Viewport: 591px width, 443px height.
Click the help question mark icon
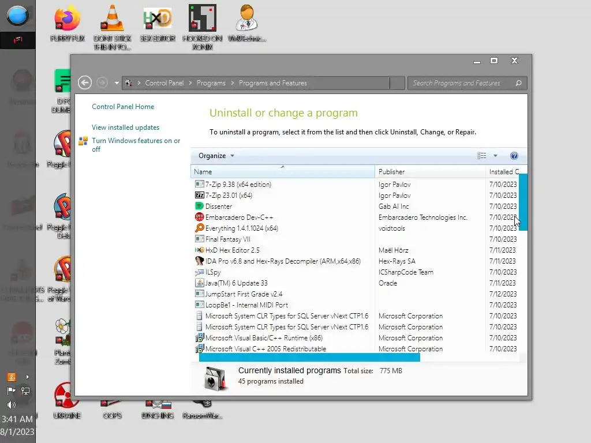514,156
